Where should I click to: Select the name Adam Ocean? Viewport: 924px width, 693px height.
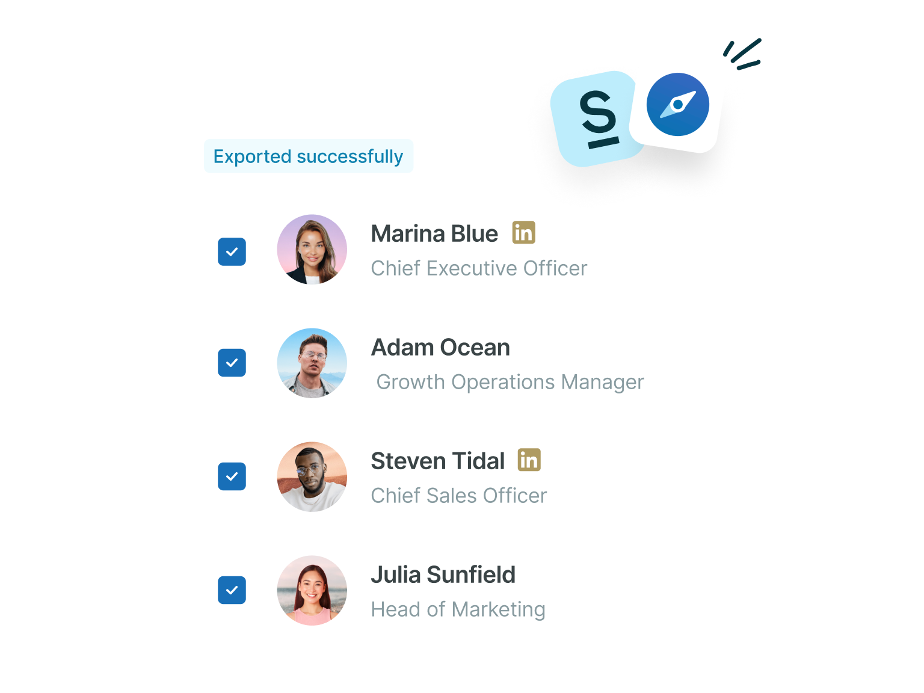tap(440, 347)
